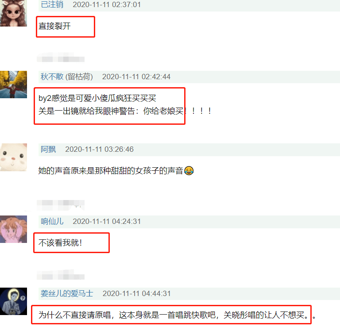The image size is (340, 327).
Task: Click the laughing-crying emoji in 阿飘's comment
Action: tap(189, 170)
